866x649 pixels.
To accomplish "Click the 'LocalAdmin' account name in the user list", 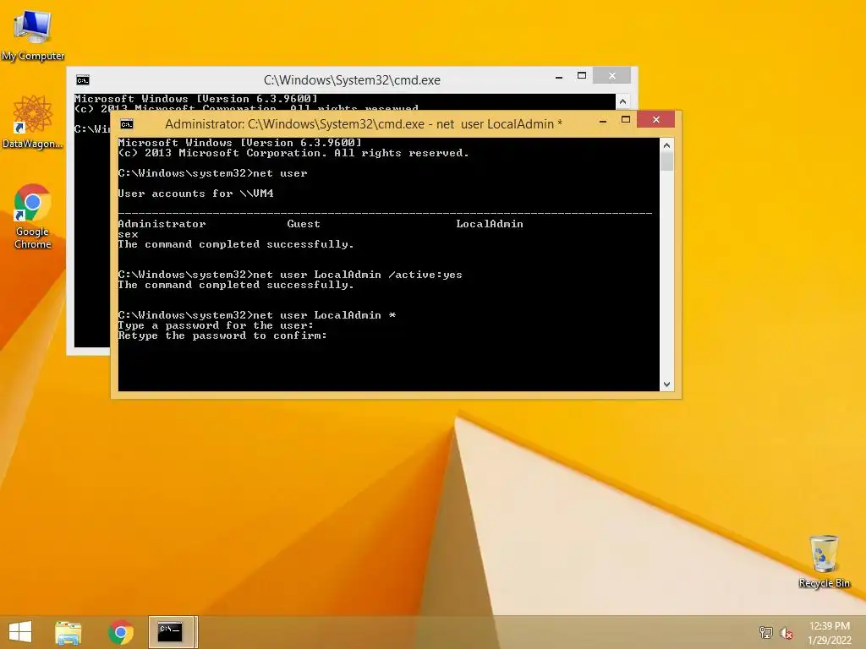I will 490,224.
